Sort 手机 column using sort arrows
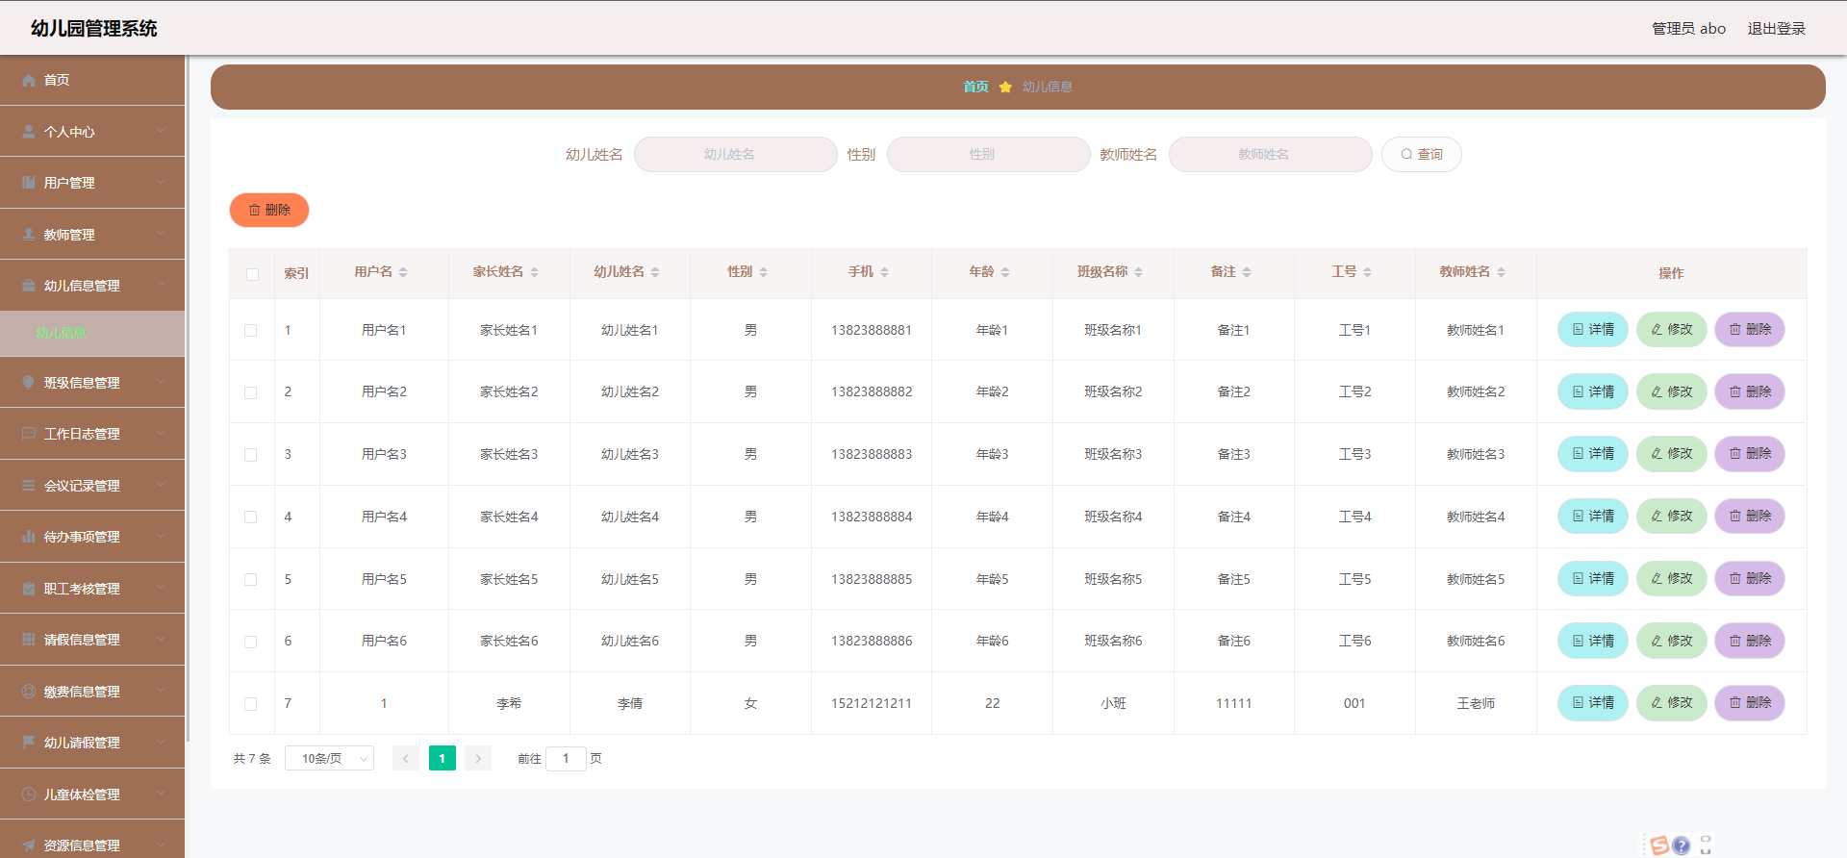The width and height of the screenshot is (1847, 858). pos(884,272)
